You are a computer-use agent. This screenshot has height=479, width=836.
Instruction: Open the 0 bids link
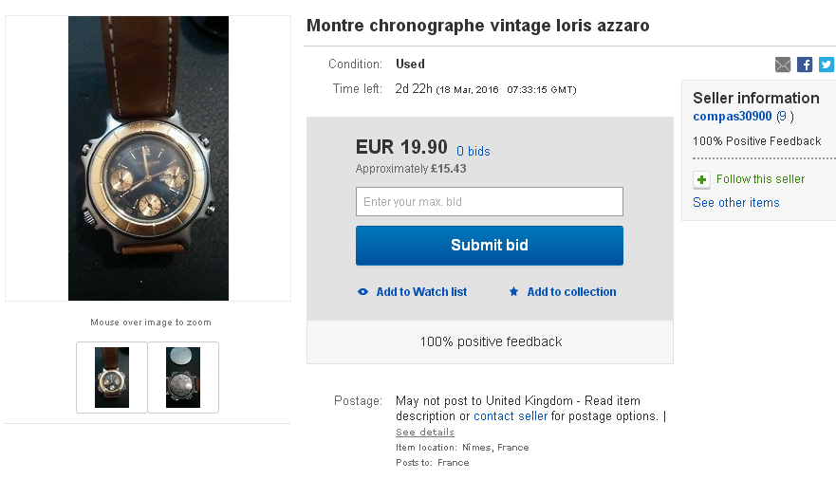474,151
